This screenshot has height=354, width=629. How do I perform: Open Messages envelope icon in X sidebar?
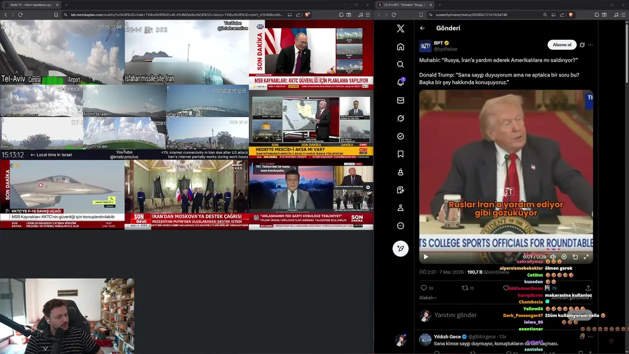point(400,100)
